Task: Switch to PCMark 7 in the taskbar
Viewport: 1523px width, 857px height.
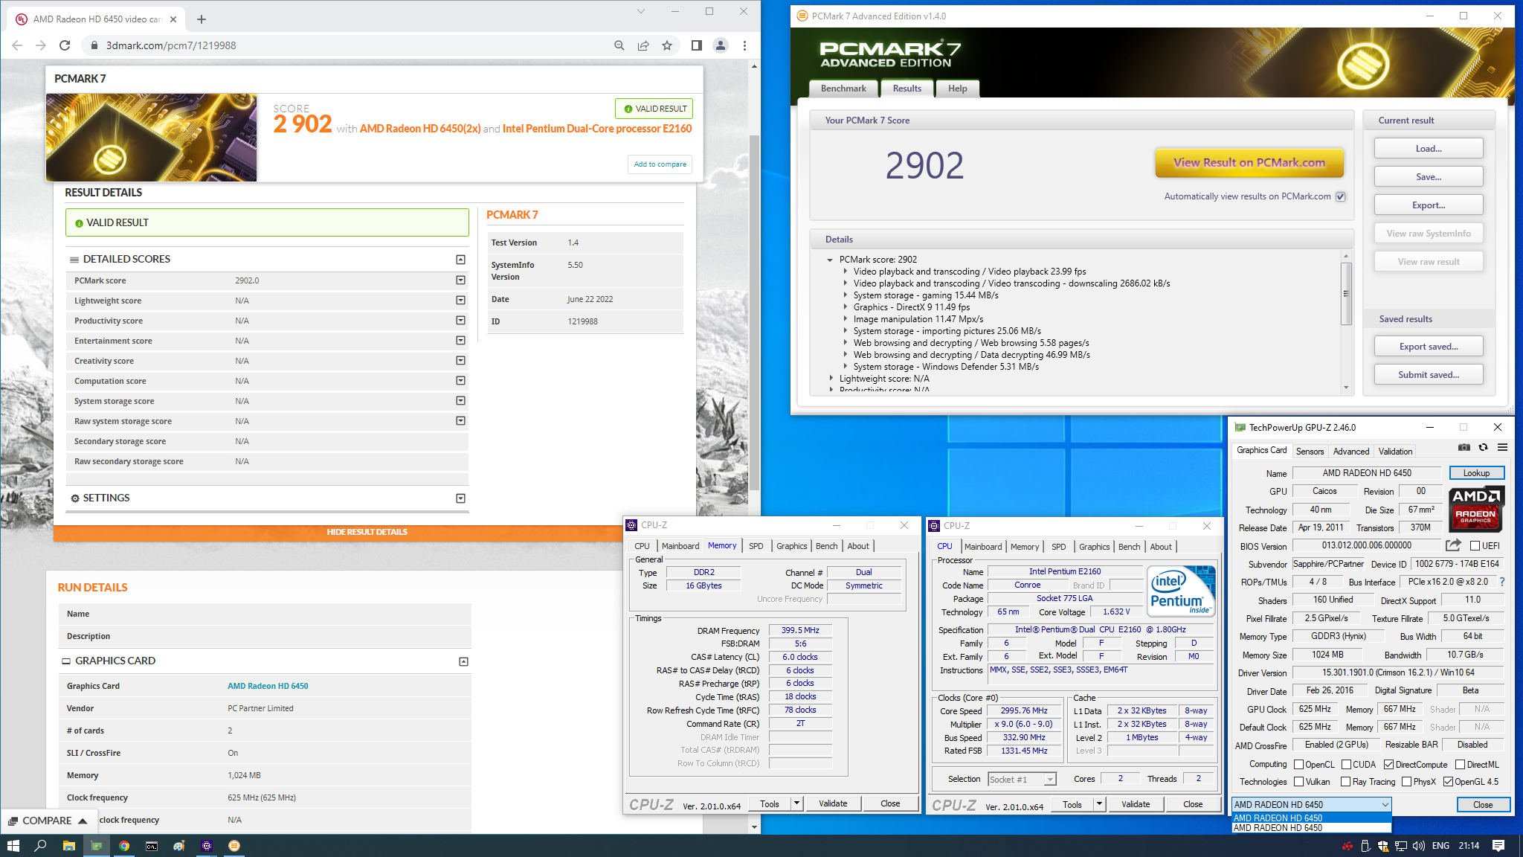Action: pos(234,846)
